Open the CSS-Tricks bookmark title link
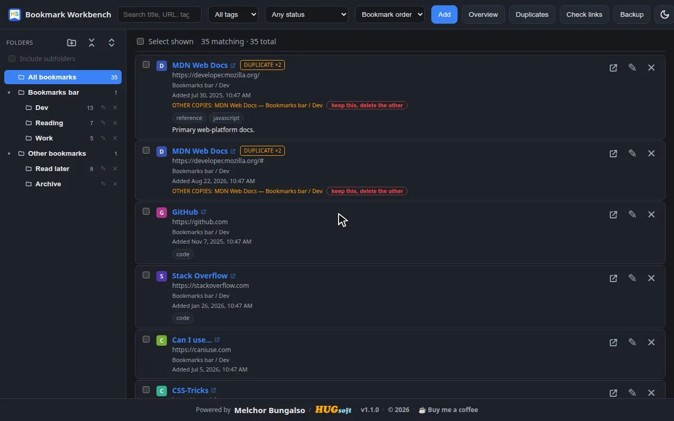Screen dimensions: 674x421 [190, 390]
